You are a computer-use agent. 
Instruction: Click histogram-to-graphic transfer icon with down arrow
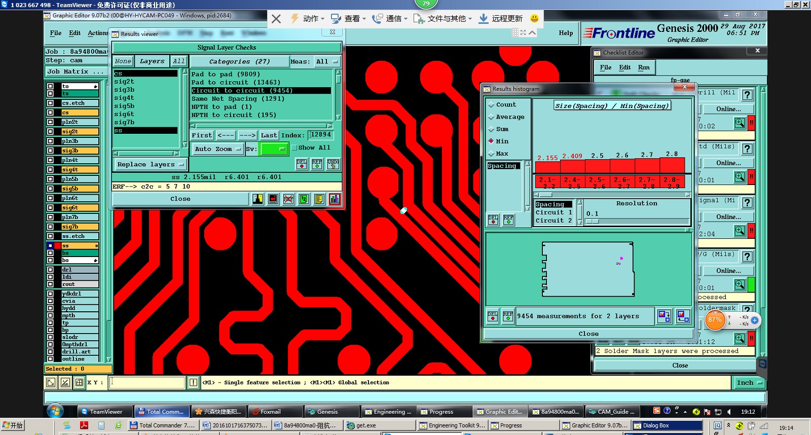664,316
